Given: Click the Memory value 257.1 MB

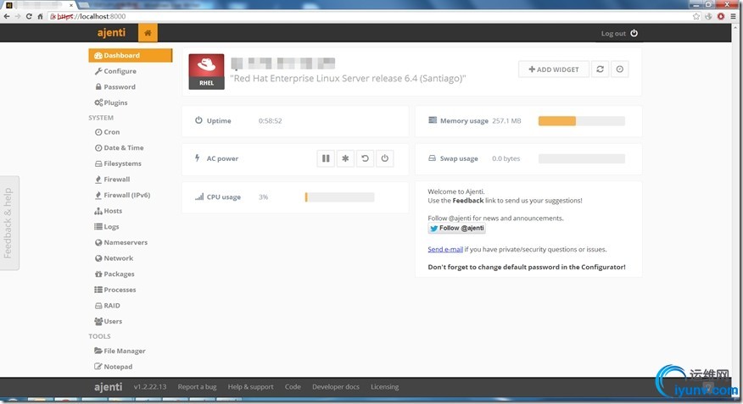Looking at the screenshot, I should [506, 120].
